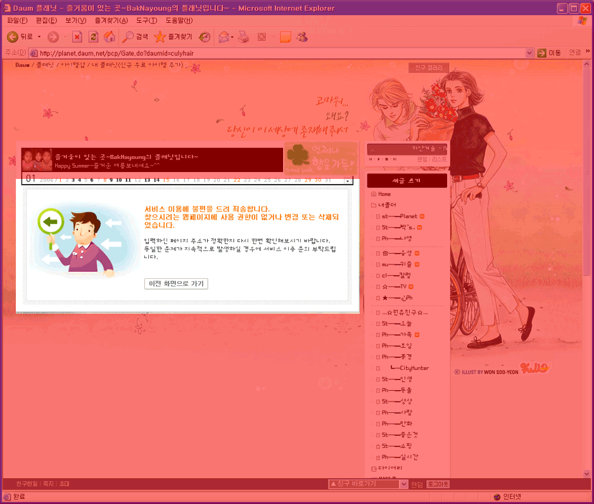Open the 편집(E) menu
This screenshot has width=594, height=504.
point(46,20)
